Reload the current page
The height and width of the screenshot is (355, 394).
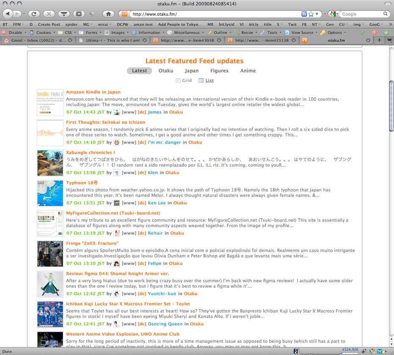click(x=34, y=14)
